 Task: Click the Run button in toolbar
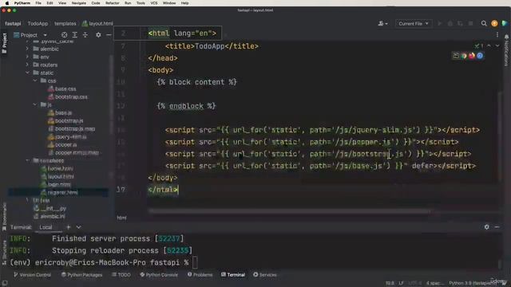click(440, 23)
